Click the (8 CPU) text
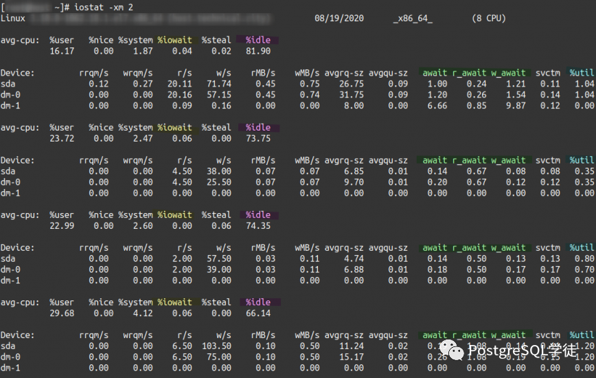 (489, 18)
